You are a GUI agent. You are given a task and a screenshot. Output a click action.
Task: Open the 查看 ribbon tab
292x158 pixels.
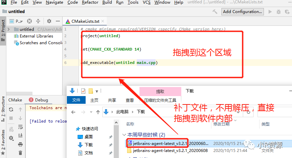click(x=130, y=100)
